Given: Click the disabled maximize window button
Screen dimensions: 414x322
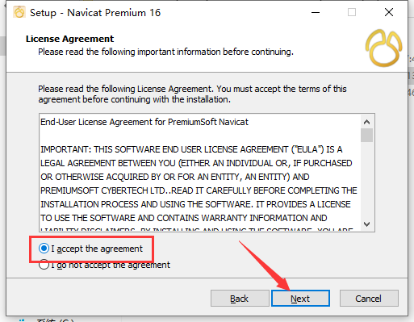Looking at the screenshot, I should (x=352, y=12).
